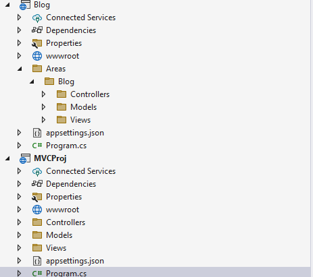Select Models label inside Areas/Blog
The image size is (313, 277).
tap(83, 107)
